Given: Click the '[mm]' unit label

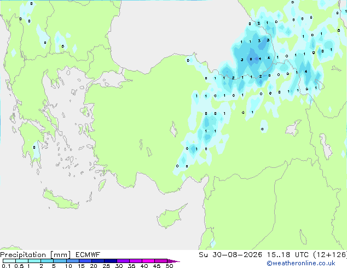Looking at the screenshot, I should 60,255.
